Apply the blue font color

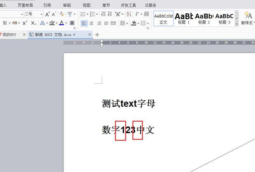62,23
